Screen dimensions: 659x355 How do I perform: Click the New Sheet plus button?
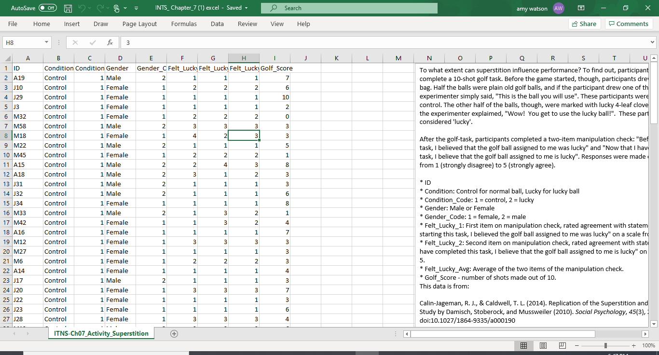click(174, 333)
